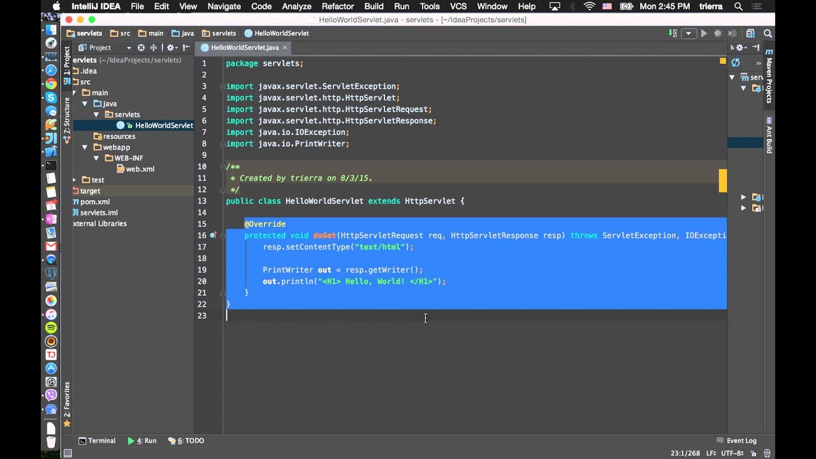Open Safari from the Dock
816x459 pixels.
[51, 70]
